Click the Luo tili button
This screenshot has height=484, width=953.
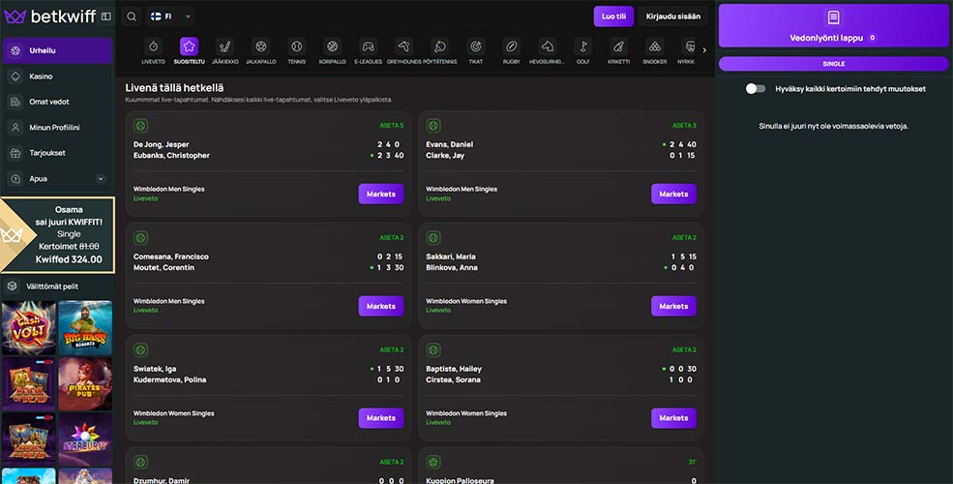(x=613, y=16)
